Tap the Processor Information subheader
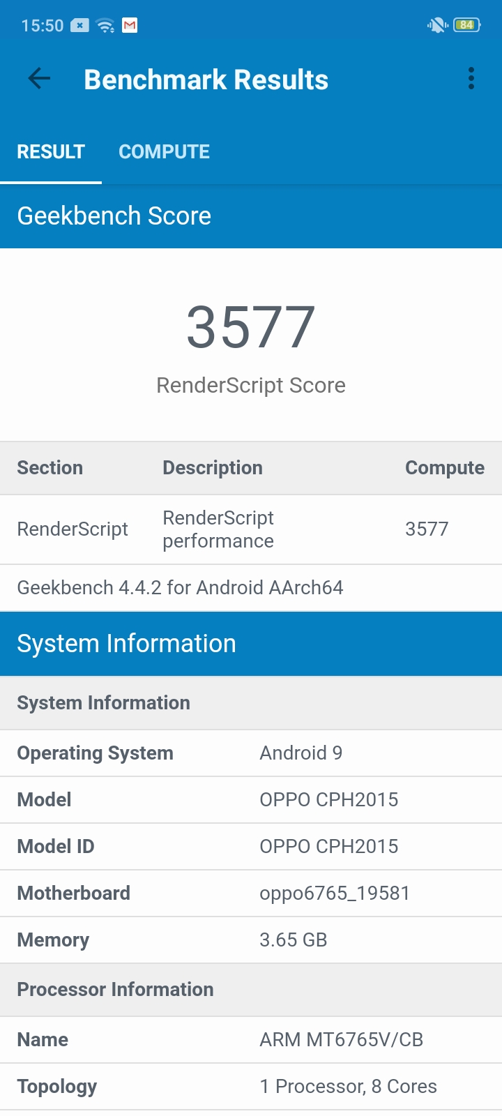502x1116 pixels. (x=251, y=990)
